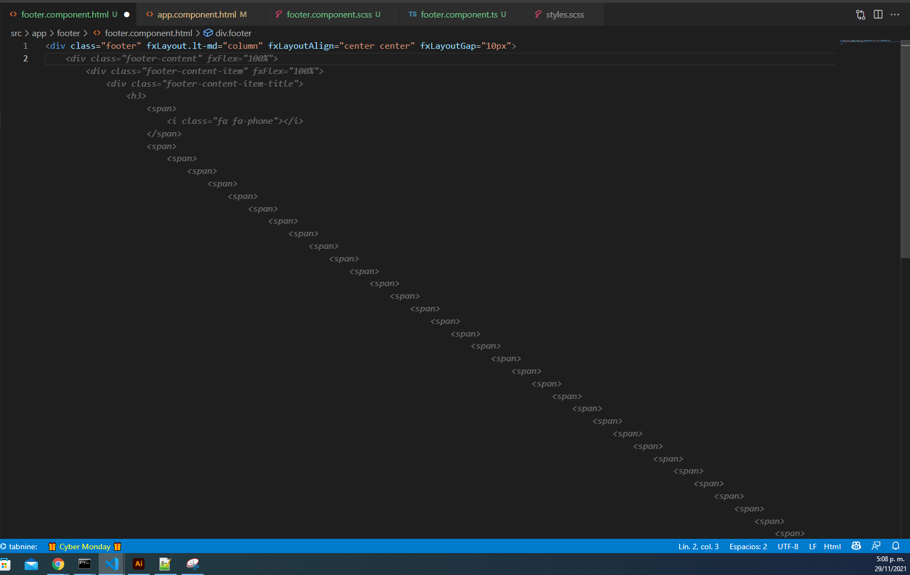910x575 pixels.
Task: Open Adobe Illustrator from the taskbar
Action: coord(139,564)
